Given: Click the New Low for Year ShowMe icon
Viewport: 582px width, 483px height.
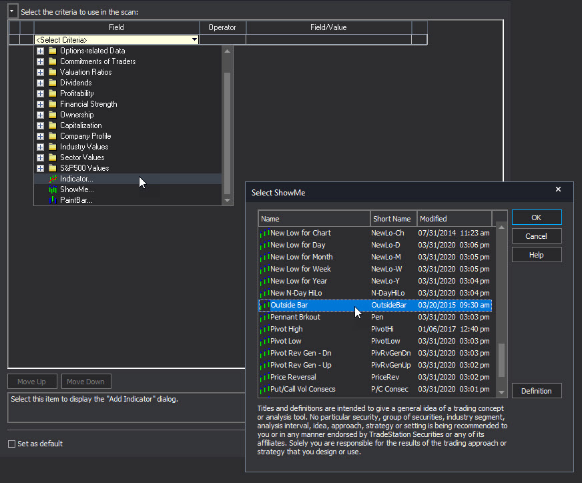Looking at the screenshot, I should tap(264, 281).
